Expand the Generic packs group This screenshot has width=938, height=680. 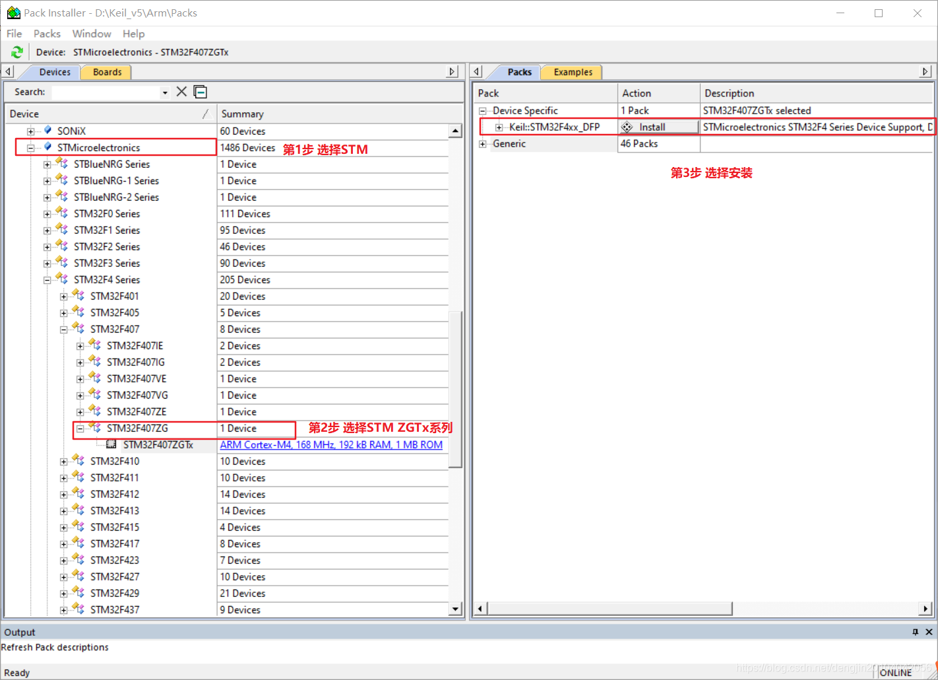click(x=482, y=144)
